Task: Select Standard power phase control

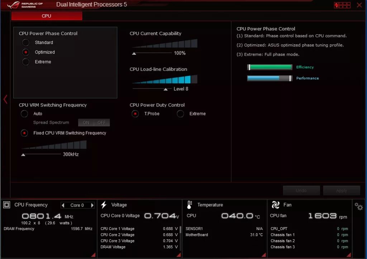Action: (26, 43)
